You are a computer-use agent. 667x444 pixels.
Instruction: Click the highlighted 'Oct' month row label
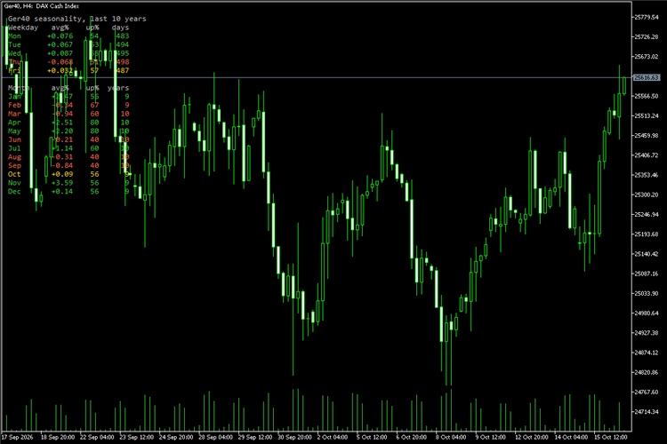coord(14,174)
